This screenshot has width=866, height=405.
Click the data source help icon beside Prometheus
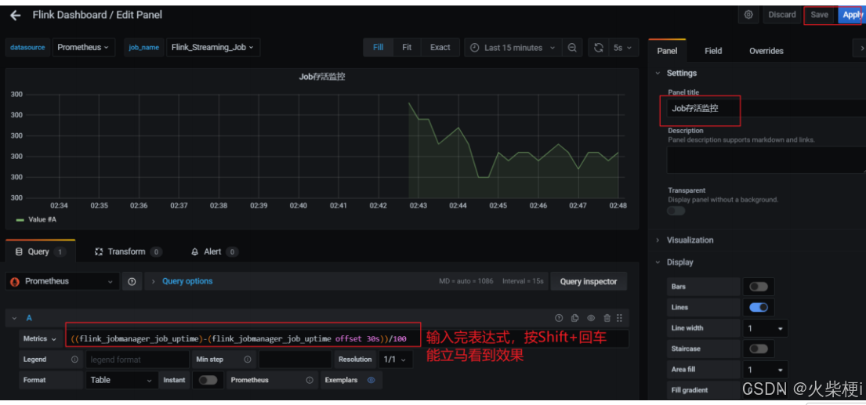(x=132, y=281)
